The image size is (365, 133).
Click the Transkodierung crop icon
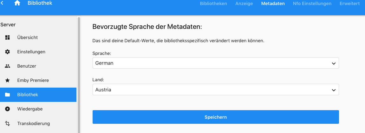7,123
